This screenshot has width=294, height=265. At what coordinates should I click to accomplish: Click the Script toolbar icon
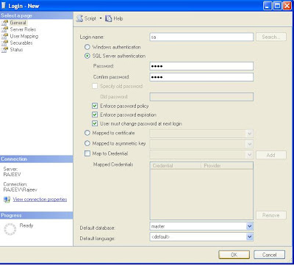[79, 18]
